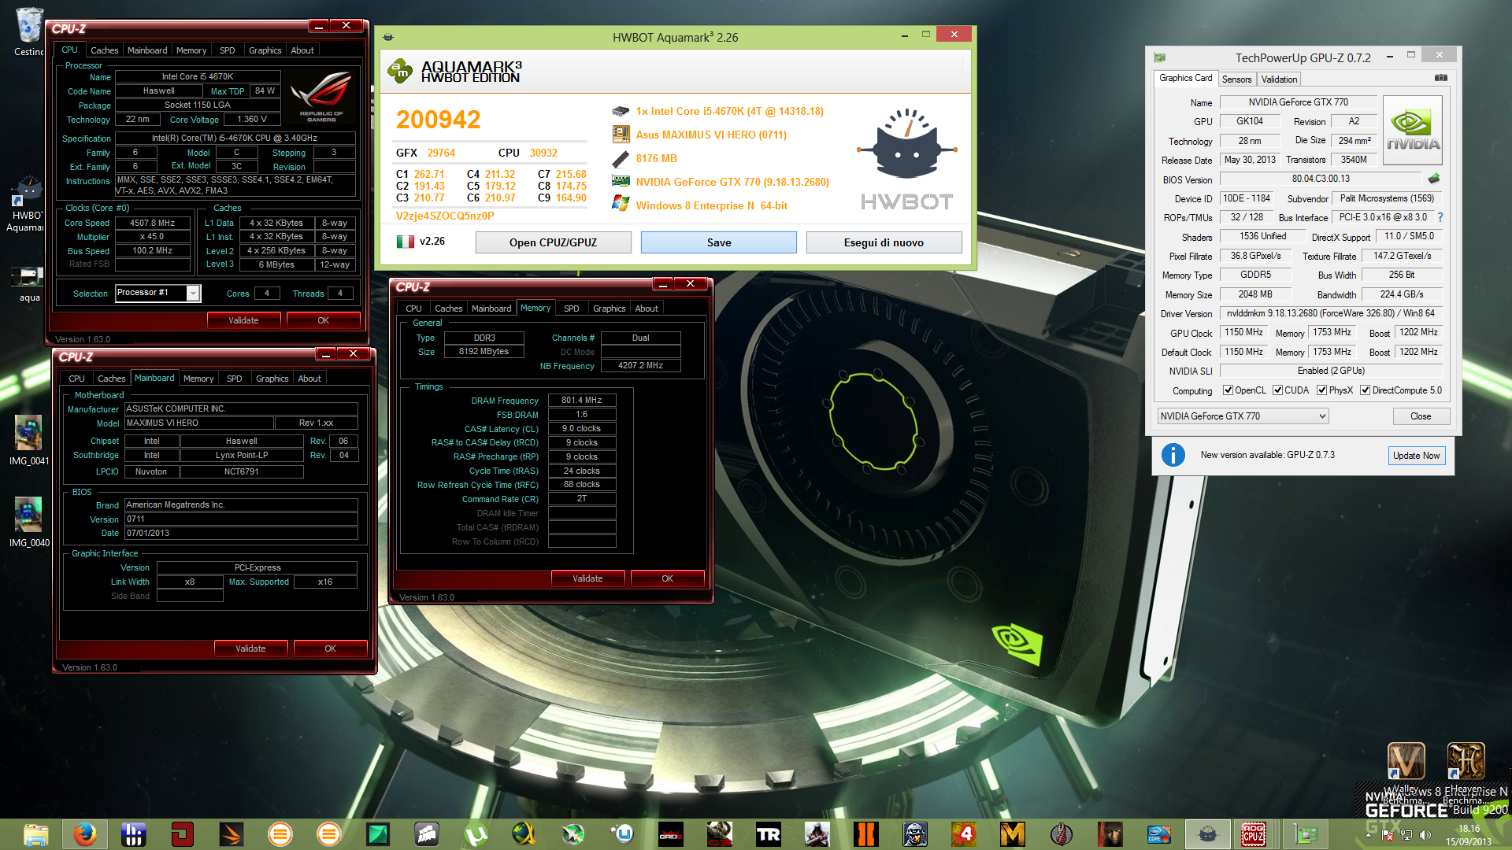Click the Windows flag icon in Aquamark
Image resolution: width=1512 pixels, height=850 pixels.
pos(621,205)
